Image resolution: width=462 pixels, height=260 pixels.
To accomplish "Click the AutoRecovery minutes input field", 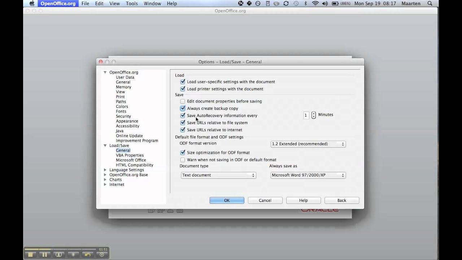I will [306, 115].
